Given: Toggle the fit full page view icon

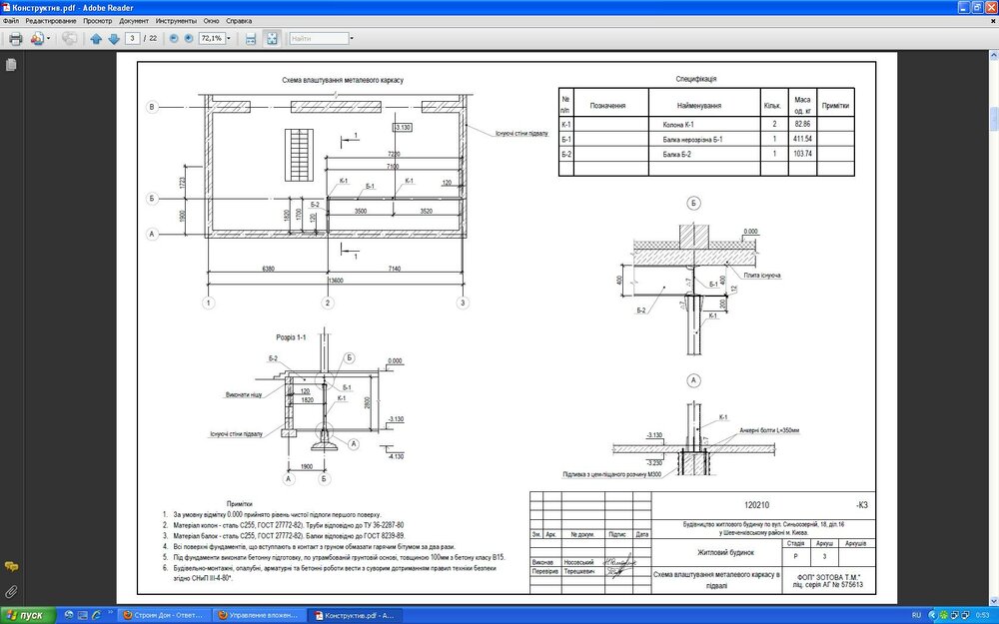Looking at the screenshot, I should [x=271, y=39].
